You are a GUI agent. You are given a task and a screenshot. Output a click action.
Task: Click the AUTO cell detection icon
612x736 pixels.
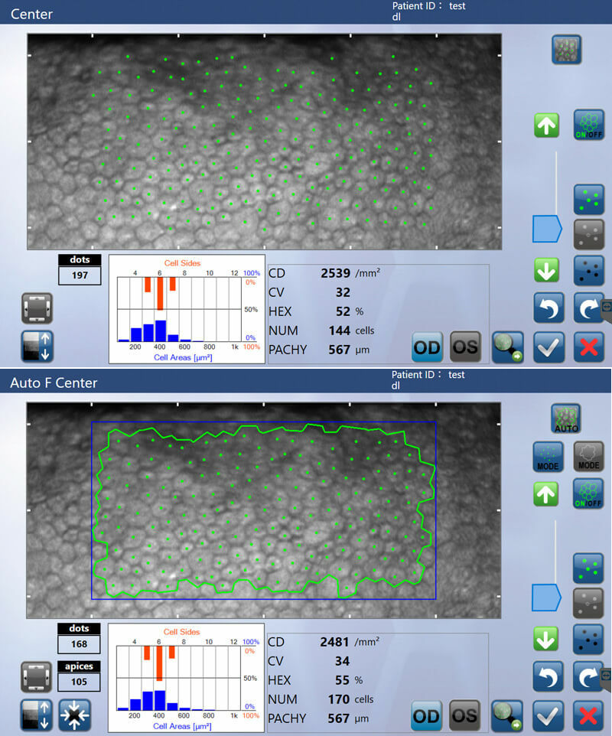click(x=566, y=418)
